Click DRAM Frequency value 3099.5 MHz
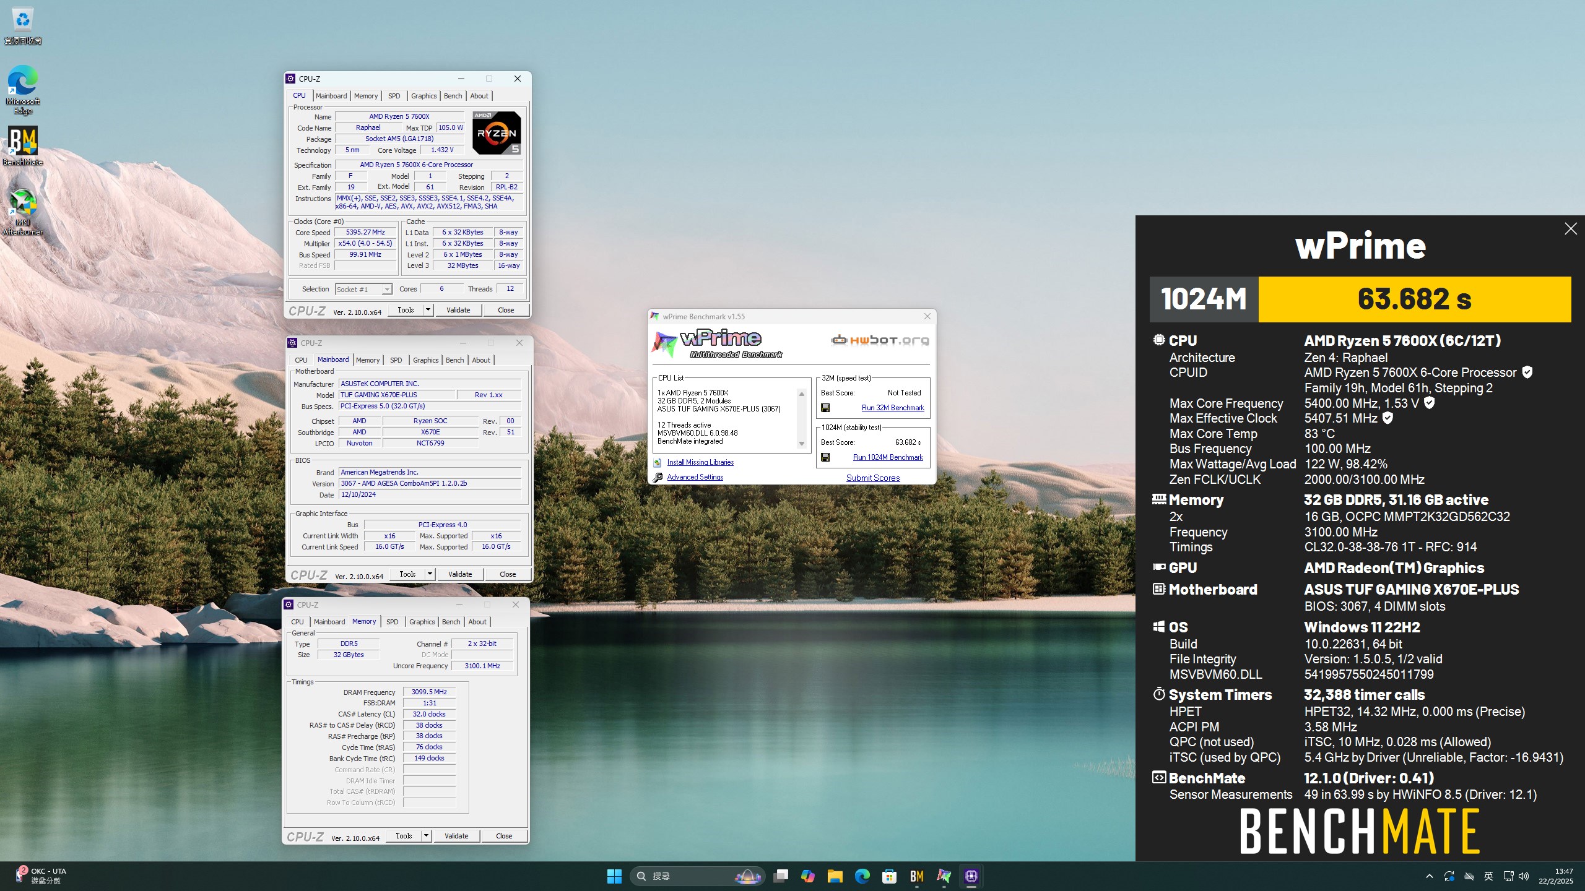1585x891 pixels. click(429, 692)
